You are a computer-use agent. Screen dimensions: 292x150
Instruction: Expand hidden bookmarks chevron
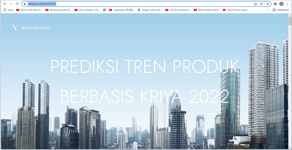(268, 10)
